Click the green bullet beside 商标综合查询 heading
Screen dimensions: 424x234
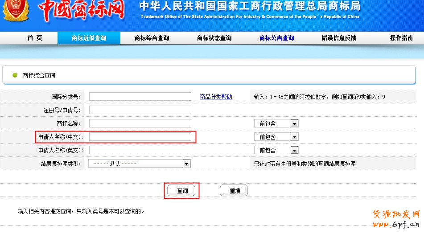[15, 75]
